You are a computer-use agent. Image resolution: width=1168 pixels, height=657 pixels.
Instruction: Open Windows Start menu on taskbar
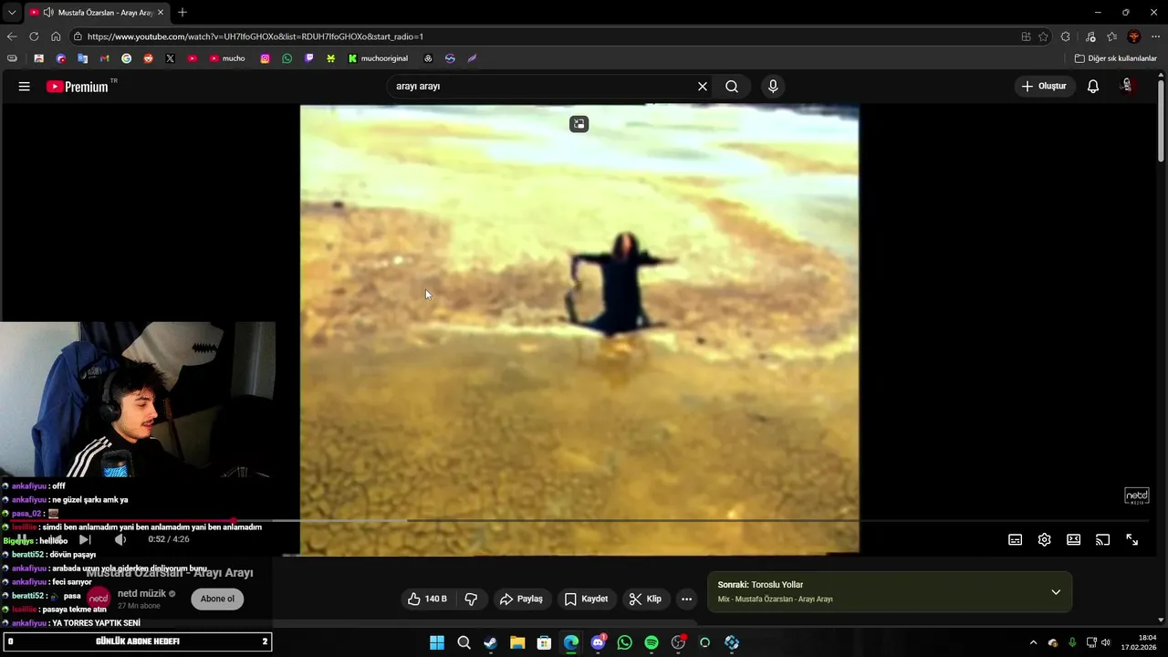click(x=437, y=642)
